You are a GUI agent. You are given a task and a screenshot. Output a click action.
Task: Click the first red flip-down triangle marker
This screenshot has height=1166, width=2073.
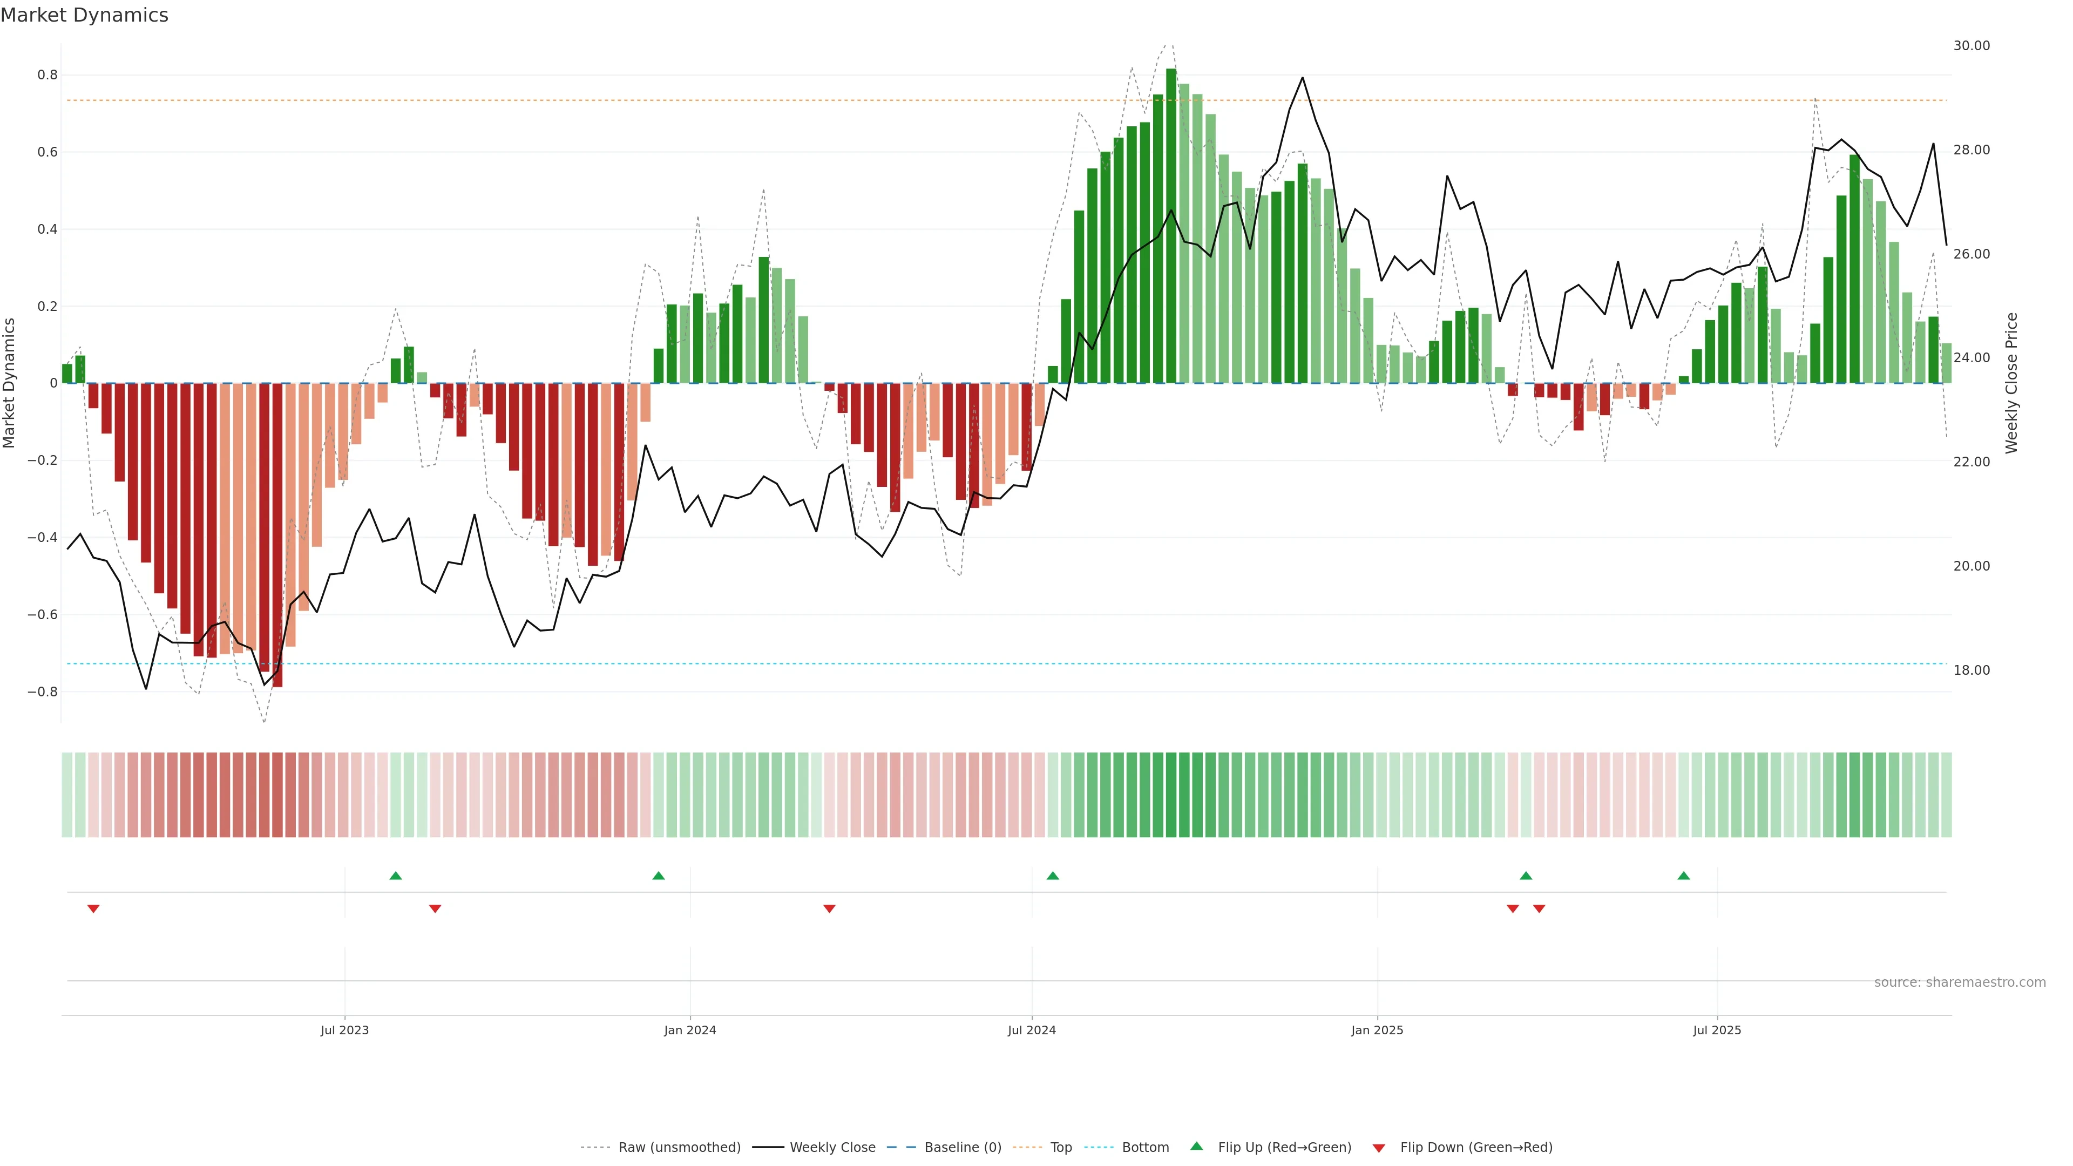(x=93, y=909)
